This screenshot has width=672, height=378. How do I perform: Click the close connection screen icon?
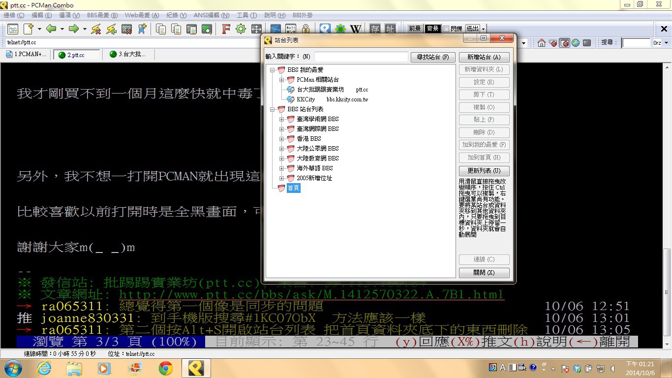[126, 29]
